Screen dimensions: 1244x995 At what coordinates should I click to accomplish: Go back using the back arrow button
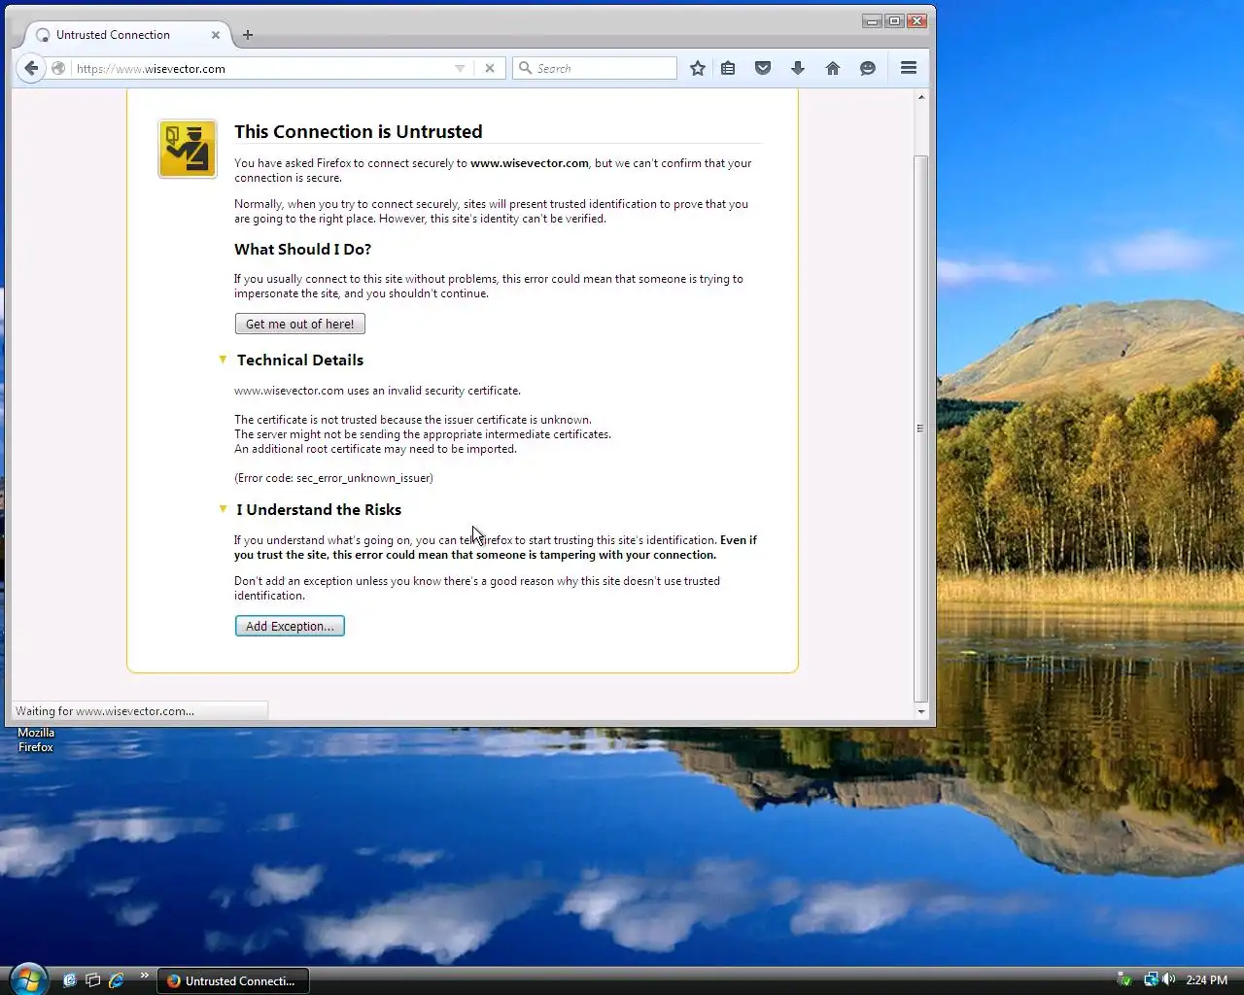tap(31, 68)
